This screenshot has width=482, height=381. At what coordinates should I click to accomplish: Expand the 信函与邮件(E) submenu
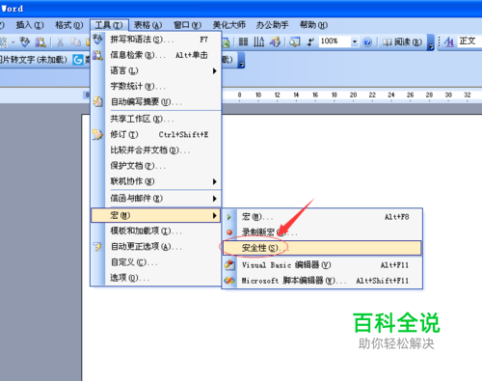[156, 199]
